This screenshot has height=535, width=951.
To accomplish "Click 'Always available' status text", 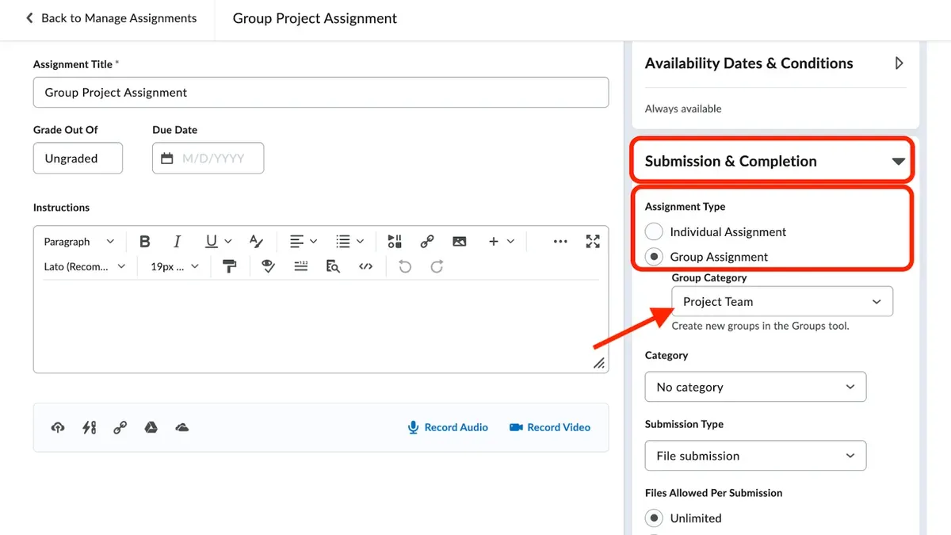I will pos(683,109).
